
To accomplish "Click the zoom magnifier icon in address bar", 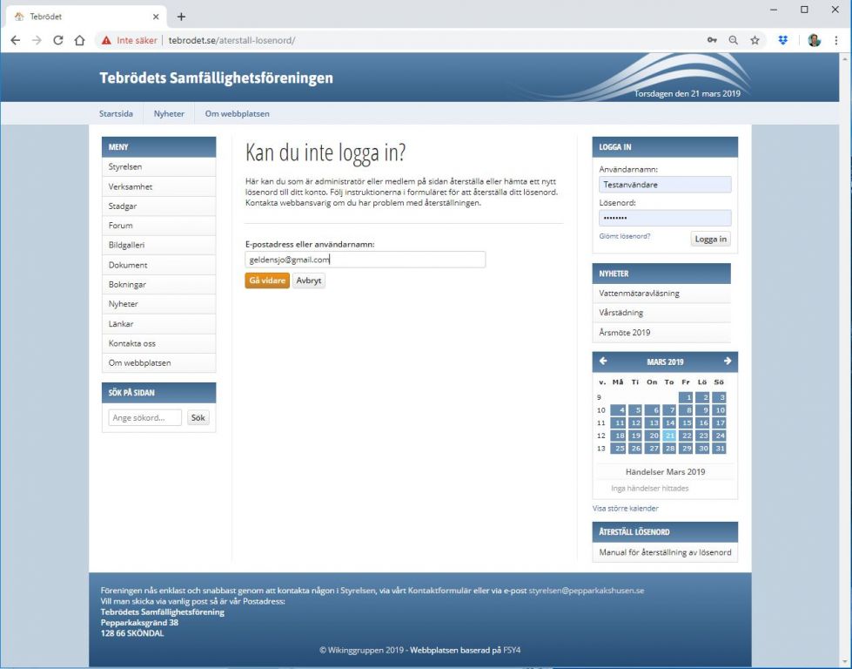I will point(734,40).
